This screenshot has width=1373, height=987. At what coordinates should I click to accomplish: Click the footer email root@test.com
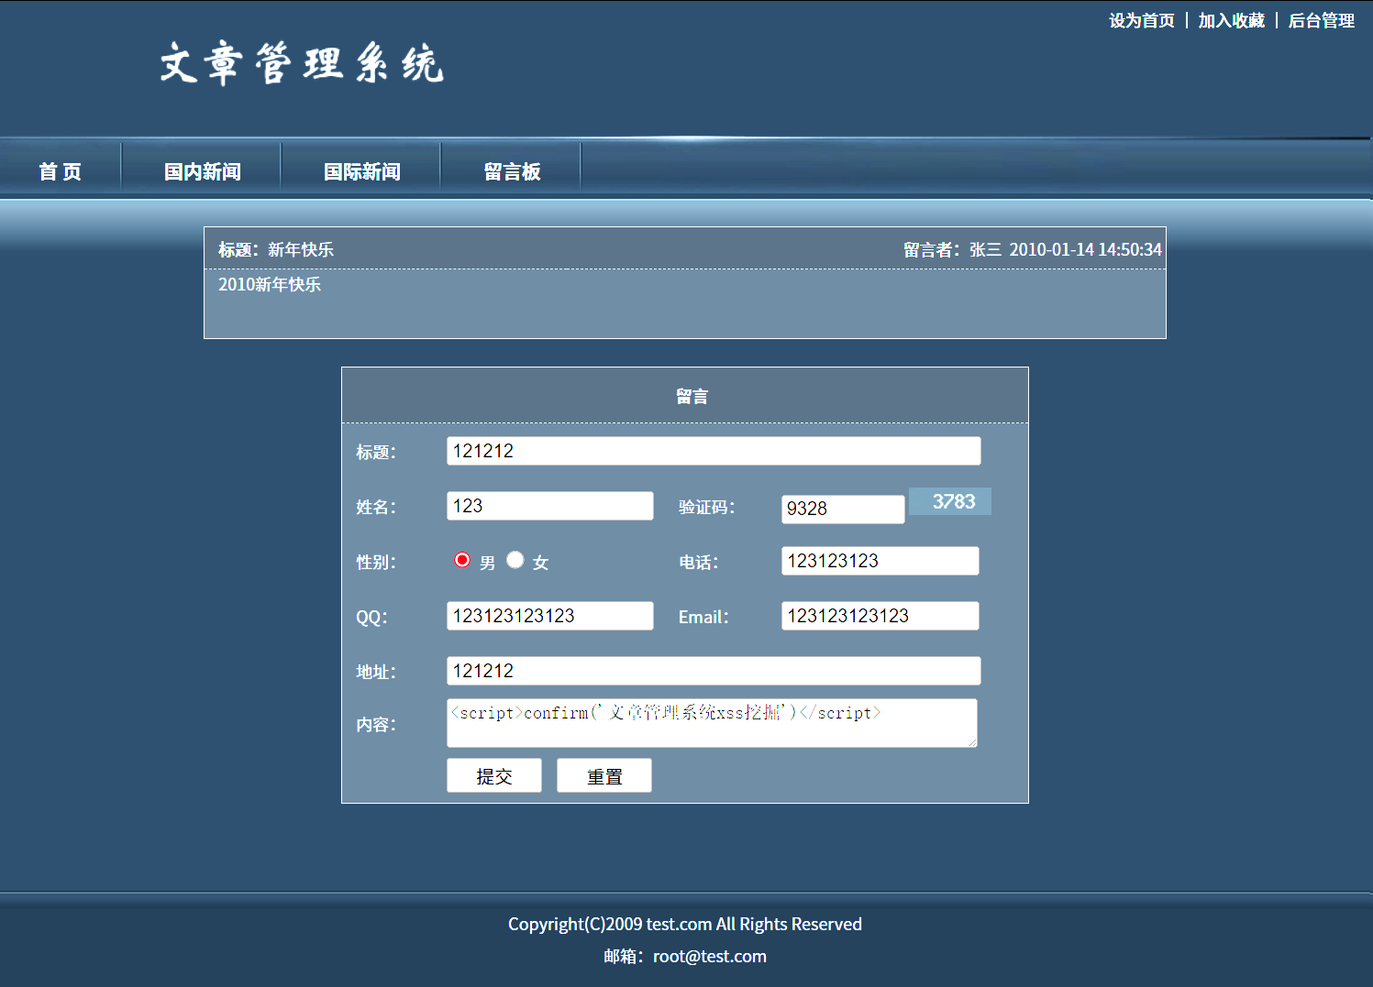[x=710, y=956]
